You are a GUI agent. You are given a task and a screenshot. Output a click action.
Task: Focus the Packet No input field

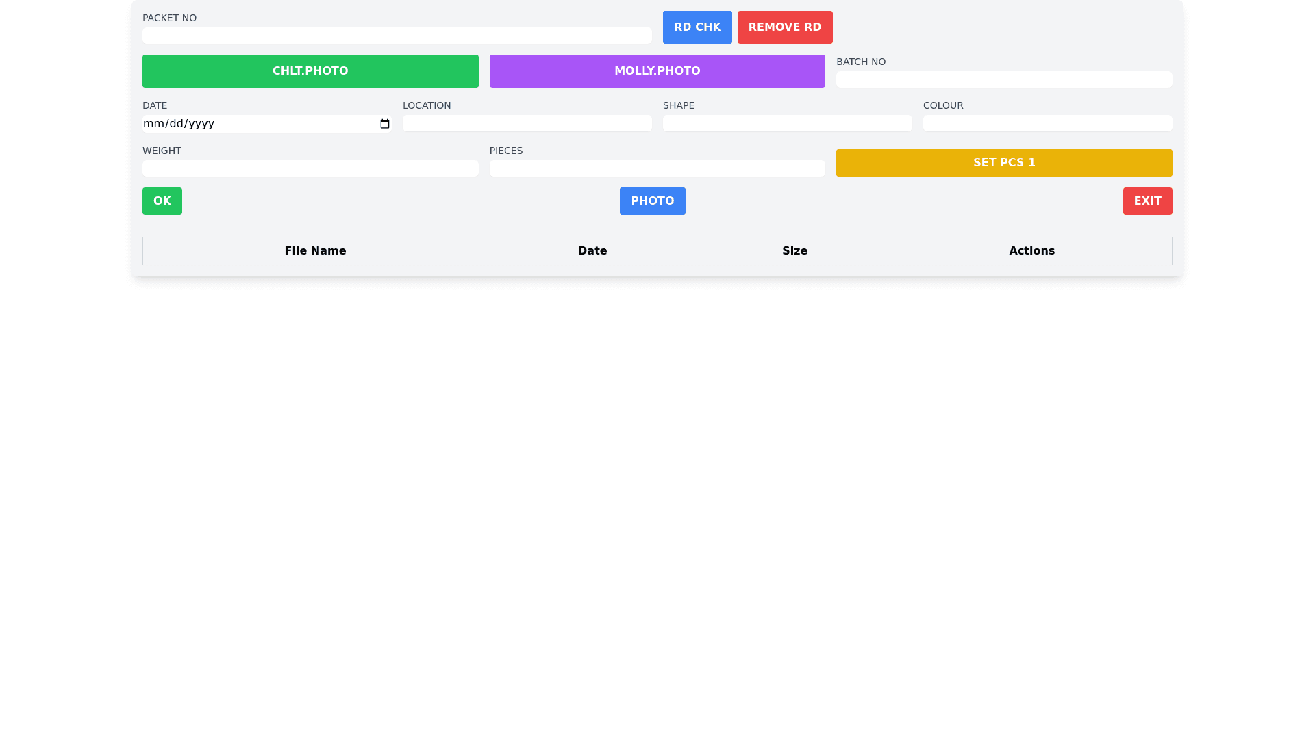pyautogui.click(x=397, y=36)
